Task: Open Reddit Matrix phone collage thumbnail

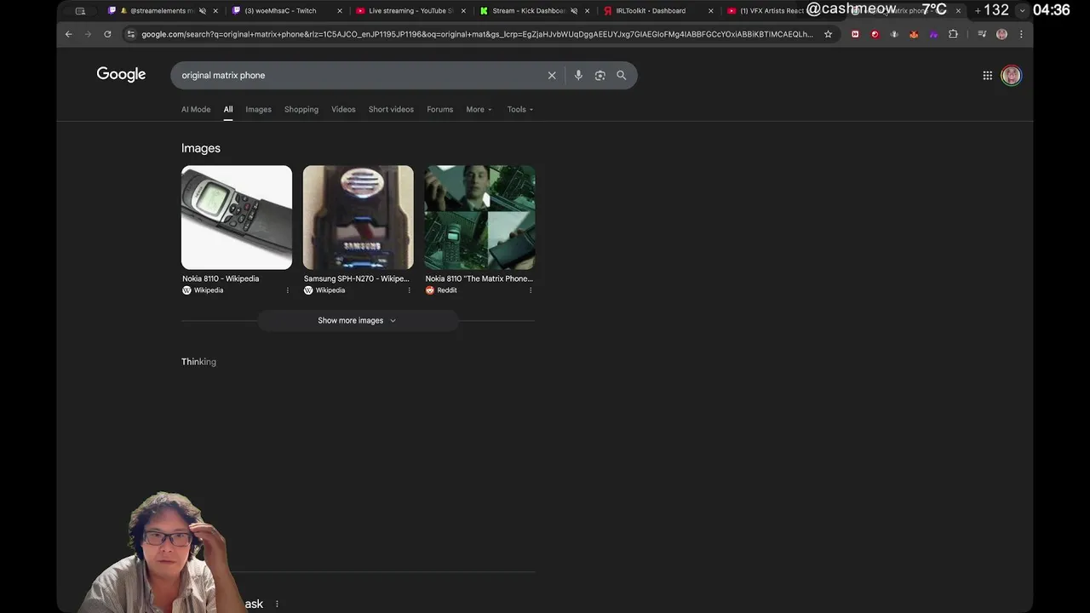Action: 480,217
